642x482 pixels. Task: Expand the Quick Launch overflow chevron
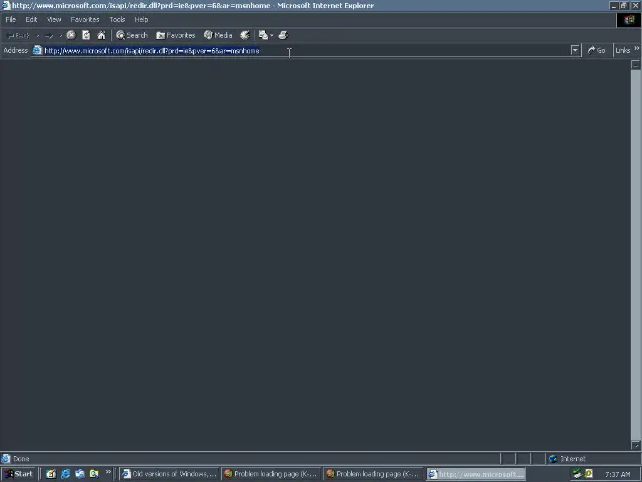[x=108, y=472]
